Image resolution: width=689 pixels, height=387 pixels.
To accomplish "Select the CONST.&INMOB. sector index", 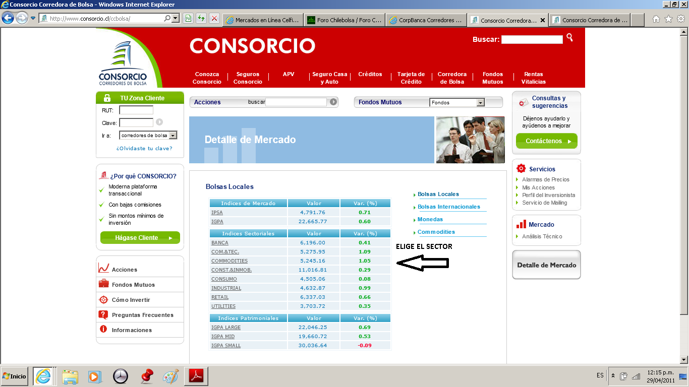I will point(232,270).
